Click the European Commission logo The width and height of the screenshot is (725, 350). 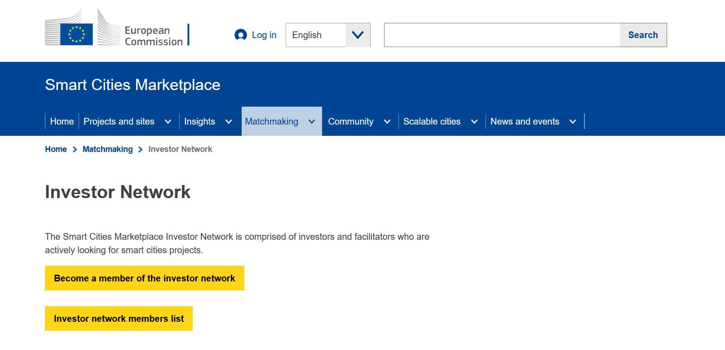tap(117, 28)
